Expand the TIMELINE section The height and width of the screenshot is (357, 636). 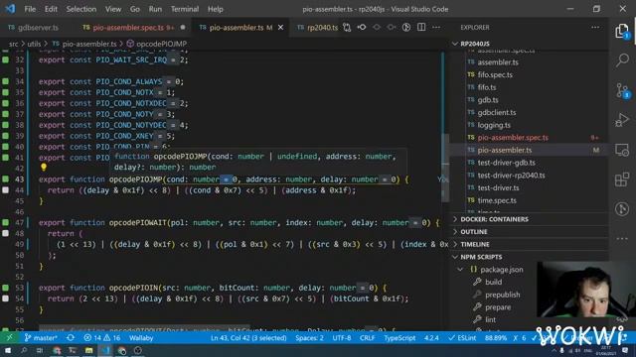pyautogui.click(x=475, y=245)
